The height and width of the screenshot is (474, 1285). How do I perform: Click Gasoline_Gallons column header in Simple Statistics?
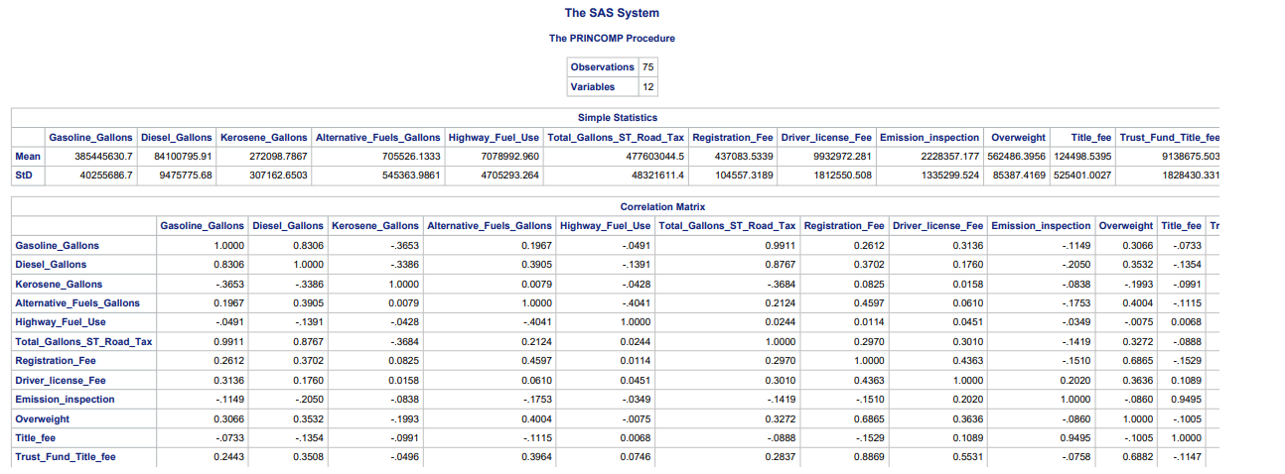pos(90,137)
